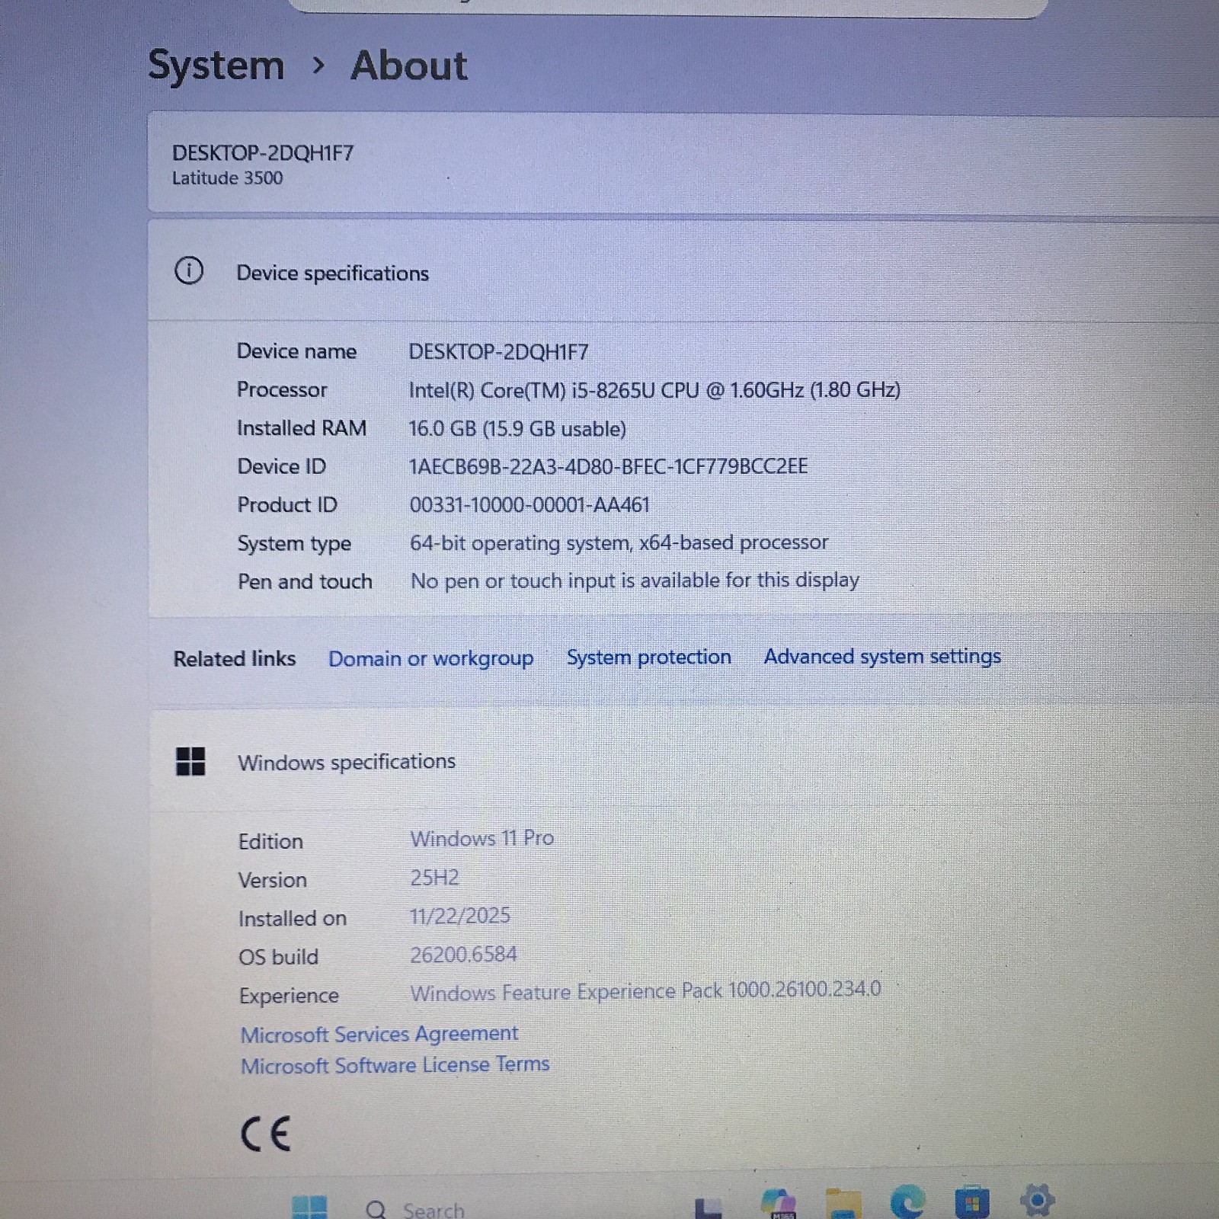This screenshot has width=1219, height=1219.
Task: Collapse the Device specifications section header
Action: pyautogui.click(x=683, y=271)
